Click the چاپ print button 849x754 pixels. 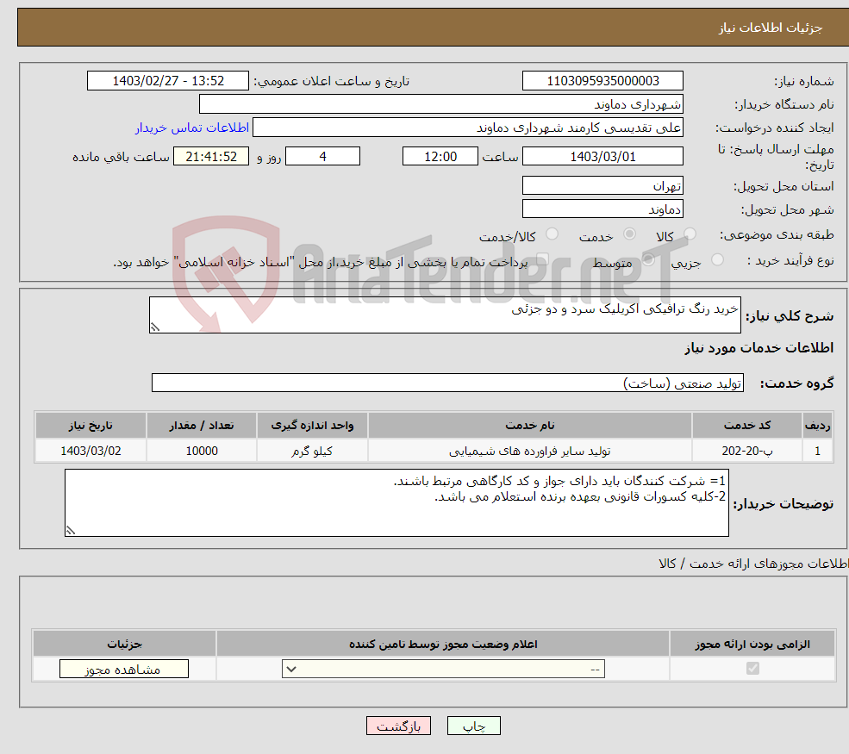pos(474,726)
